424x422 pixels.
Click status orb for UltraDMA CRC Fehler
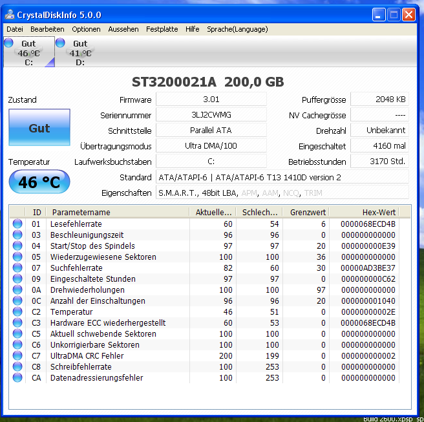17,356
